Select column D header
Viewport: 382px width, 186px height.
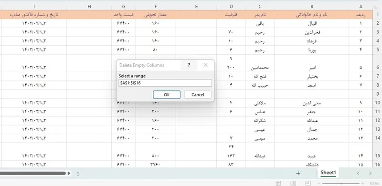pyautogui.click(x=231, y=7)
